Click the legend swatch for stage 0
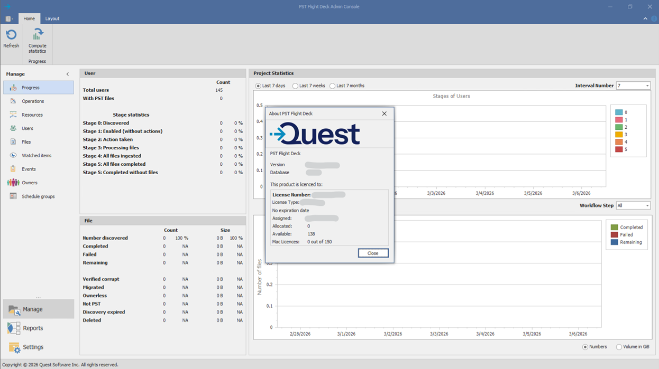This screenshot has width=659, height=369. click(618, 112)
